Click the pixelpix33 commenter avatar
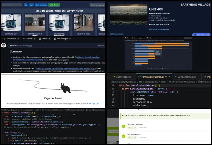The width and height of the screenshot is (212, 145). (x=4, y=45)
